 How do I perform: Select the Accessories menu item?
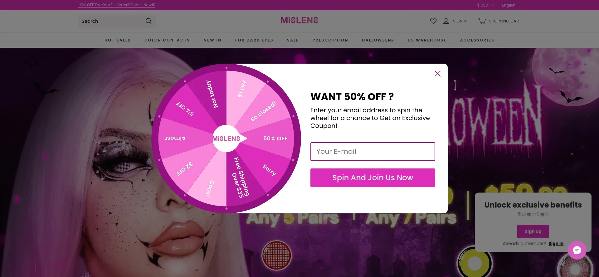pyautogui.click(x=477, y=40)
